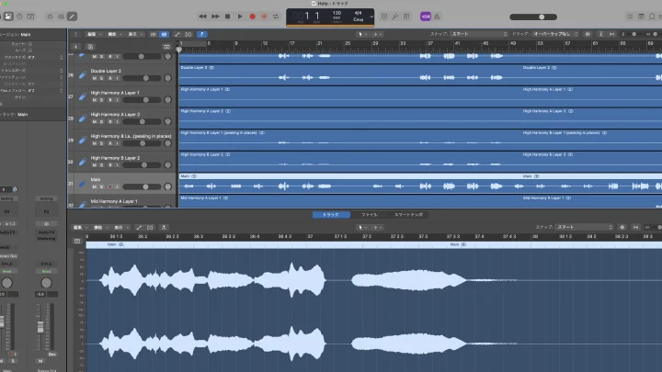
Task: Click the Setting button on Stereo Out strip
Action: tap(46, 198)
